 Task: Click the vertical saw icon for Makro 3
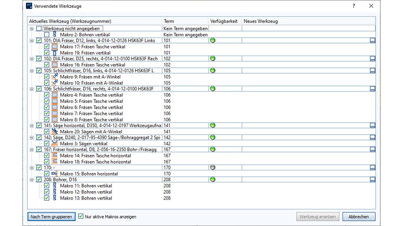pos(55,143)
